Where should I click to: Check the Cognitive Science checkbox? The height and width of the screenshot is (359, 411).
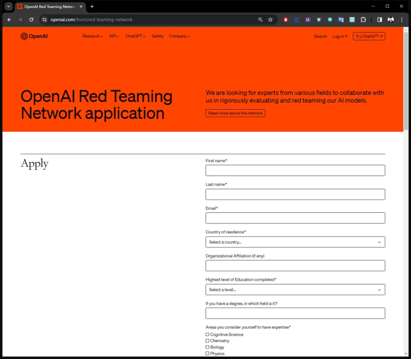click(x=208, y=335)
